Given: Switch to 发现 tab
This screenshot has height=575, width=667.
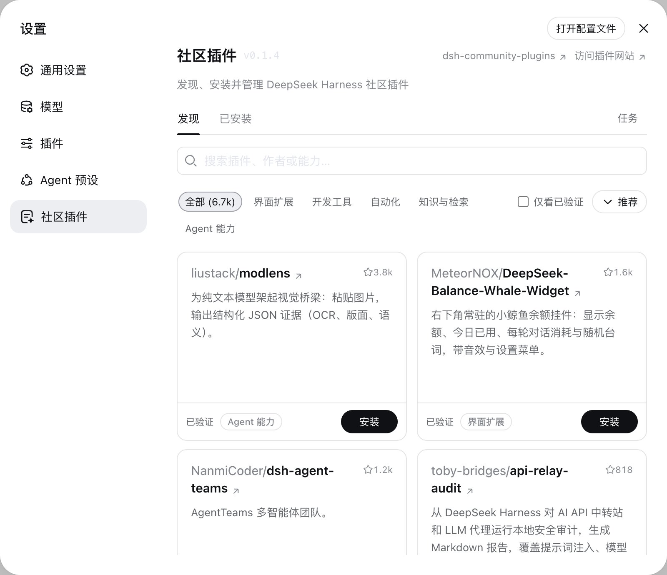Looking at the screenshot, I should click(188, 119).
